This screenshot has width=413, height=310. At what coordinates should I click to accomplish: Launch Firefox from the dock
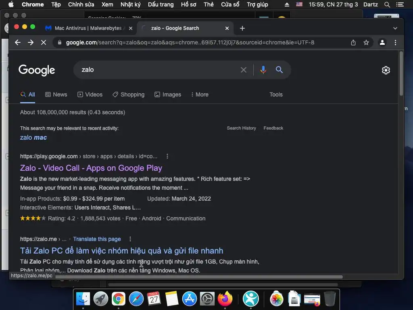[x=225, y=299]
